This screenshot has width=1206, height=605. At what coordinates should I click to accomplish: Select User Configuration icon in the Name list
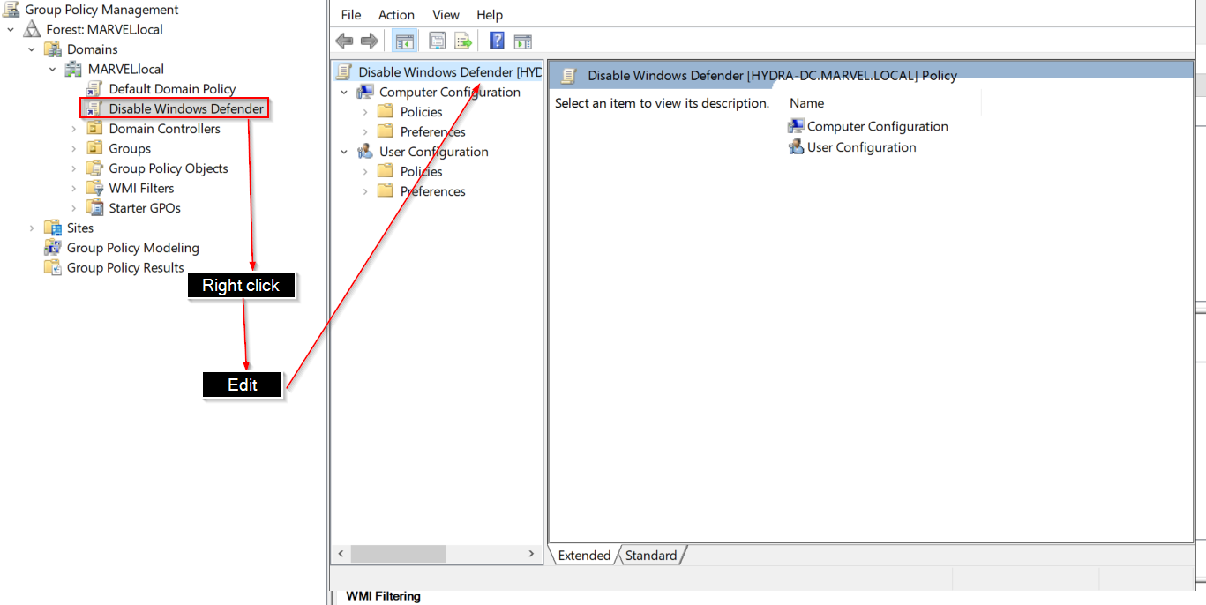pos(796,147)
